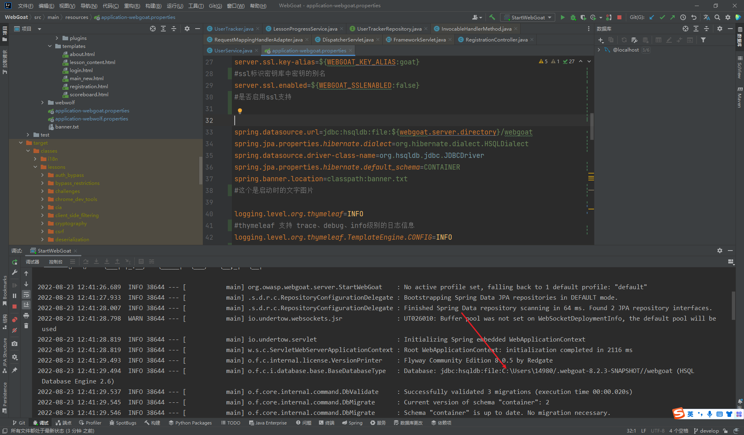
Task: Click the Git Push green arrow icon
Action: (672, 17)
